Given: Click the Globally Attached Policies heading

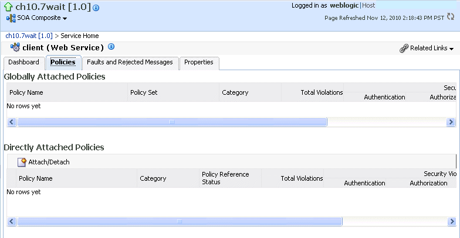Looking at the screenshot, I should point(55,77).
